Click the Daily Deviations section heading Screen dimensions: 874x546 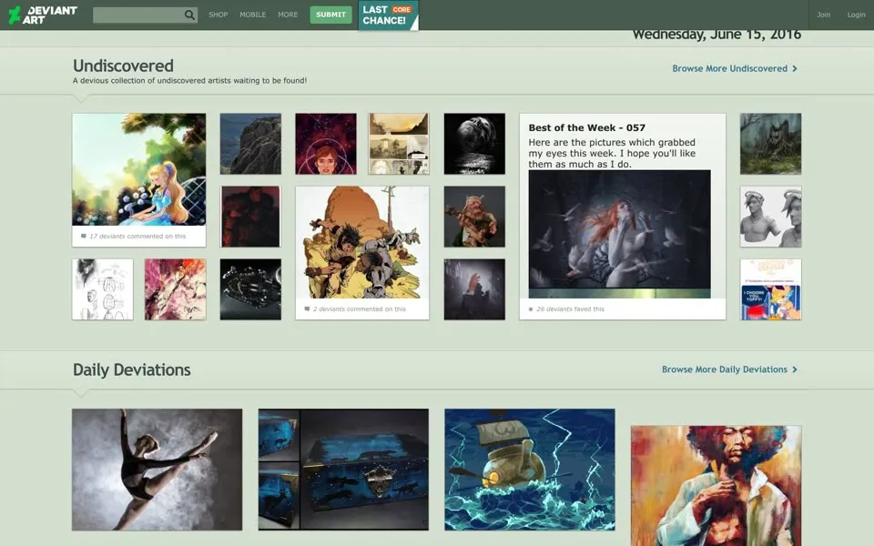(131, 370)
